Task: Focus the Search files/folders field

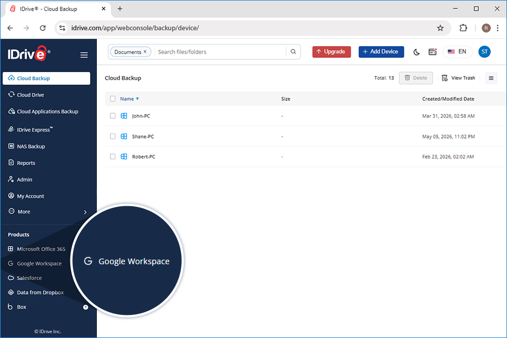Action: coord(220,52)
